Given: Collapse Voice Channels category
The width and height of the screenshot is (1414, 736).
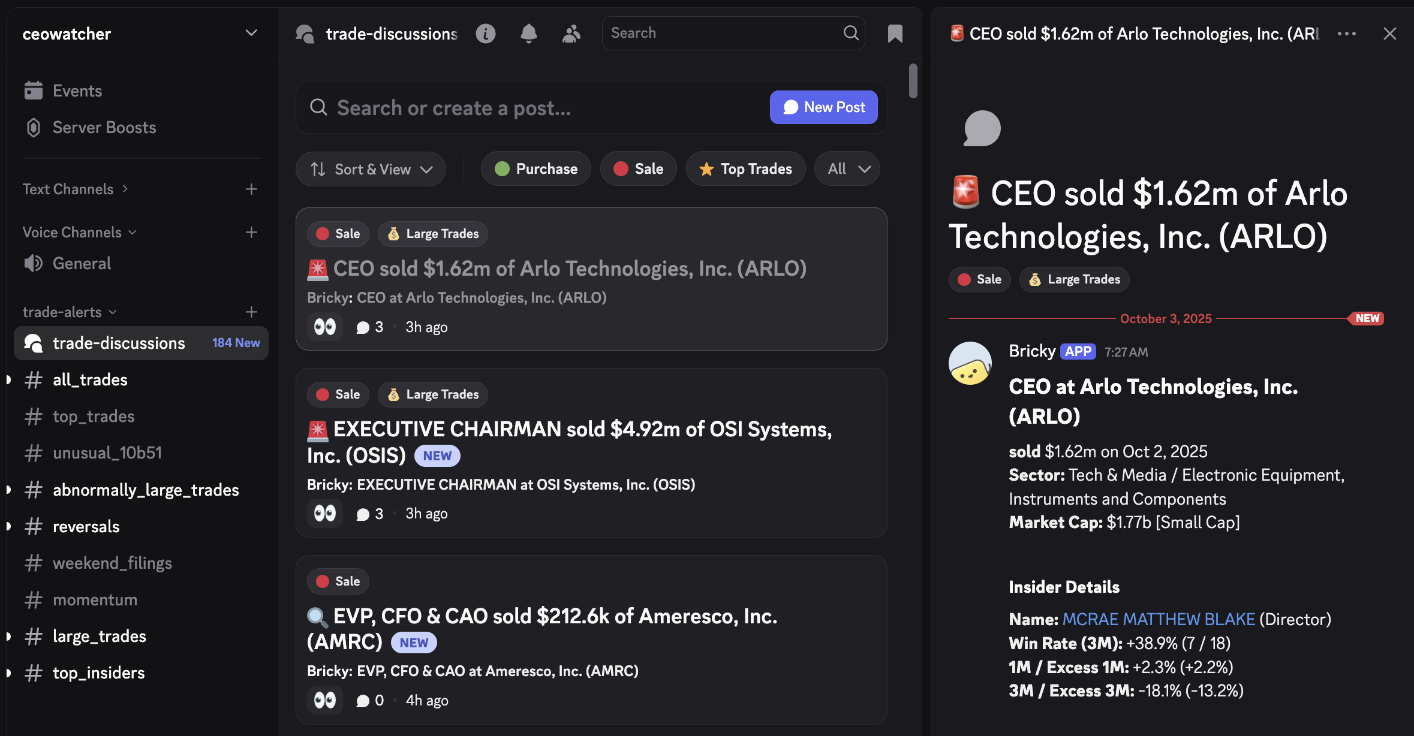Looking at the screenshot, I should pyautogui.click(x=79, y=232).
